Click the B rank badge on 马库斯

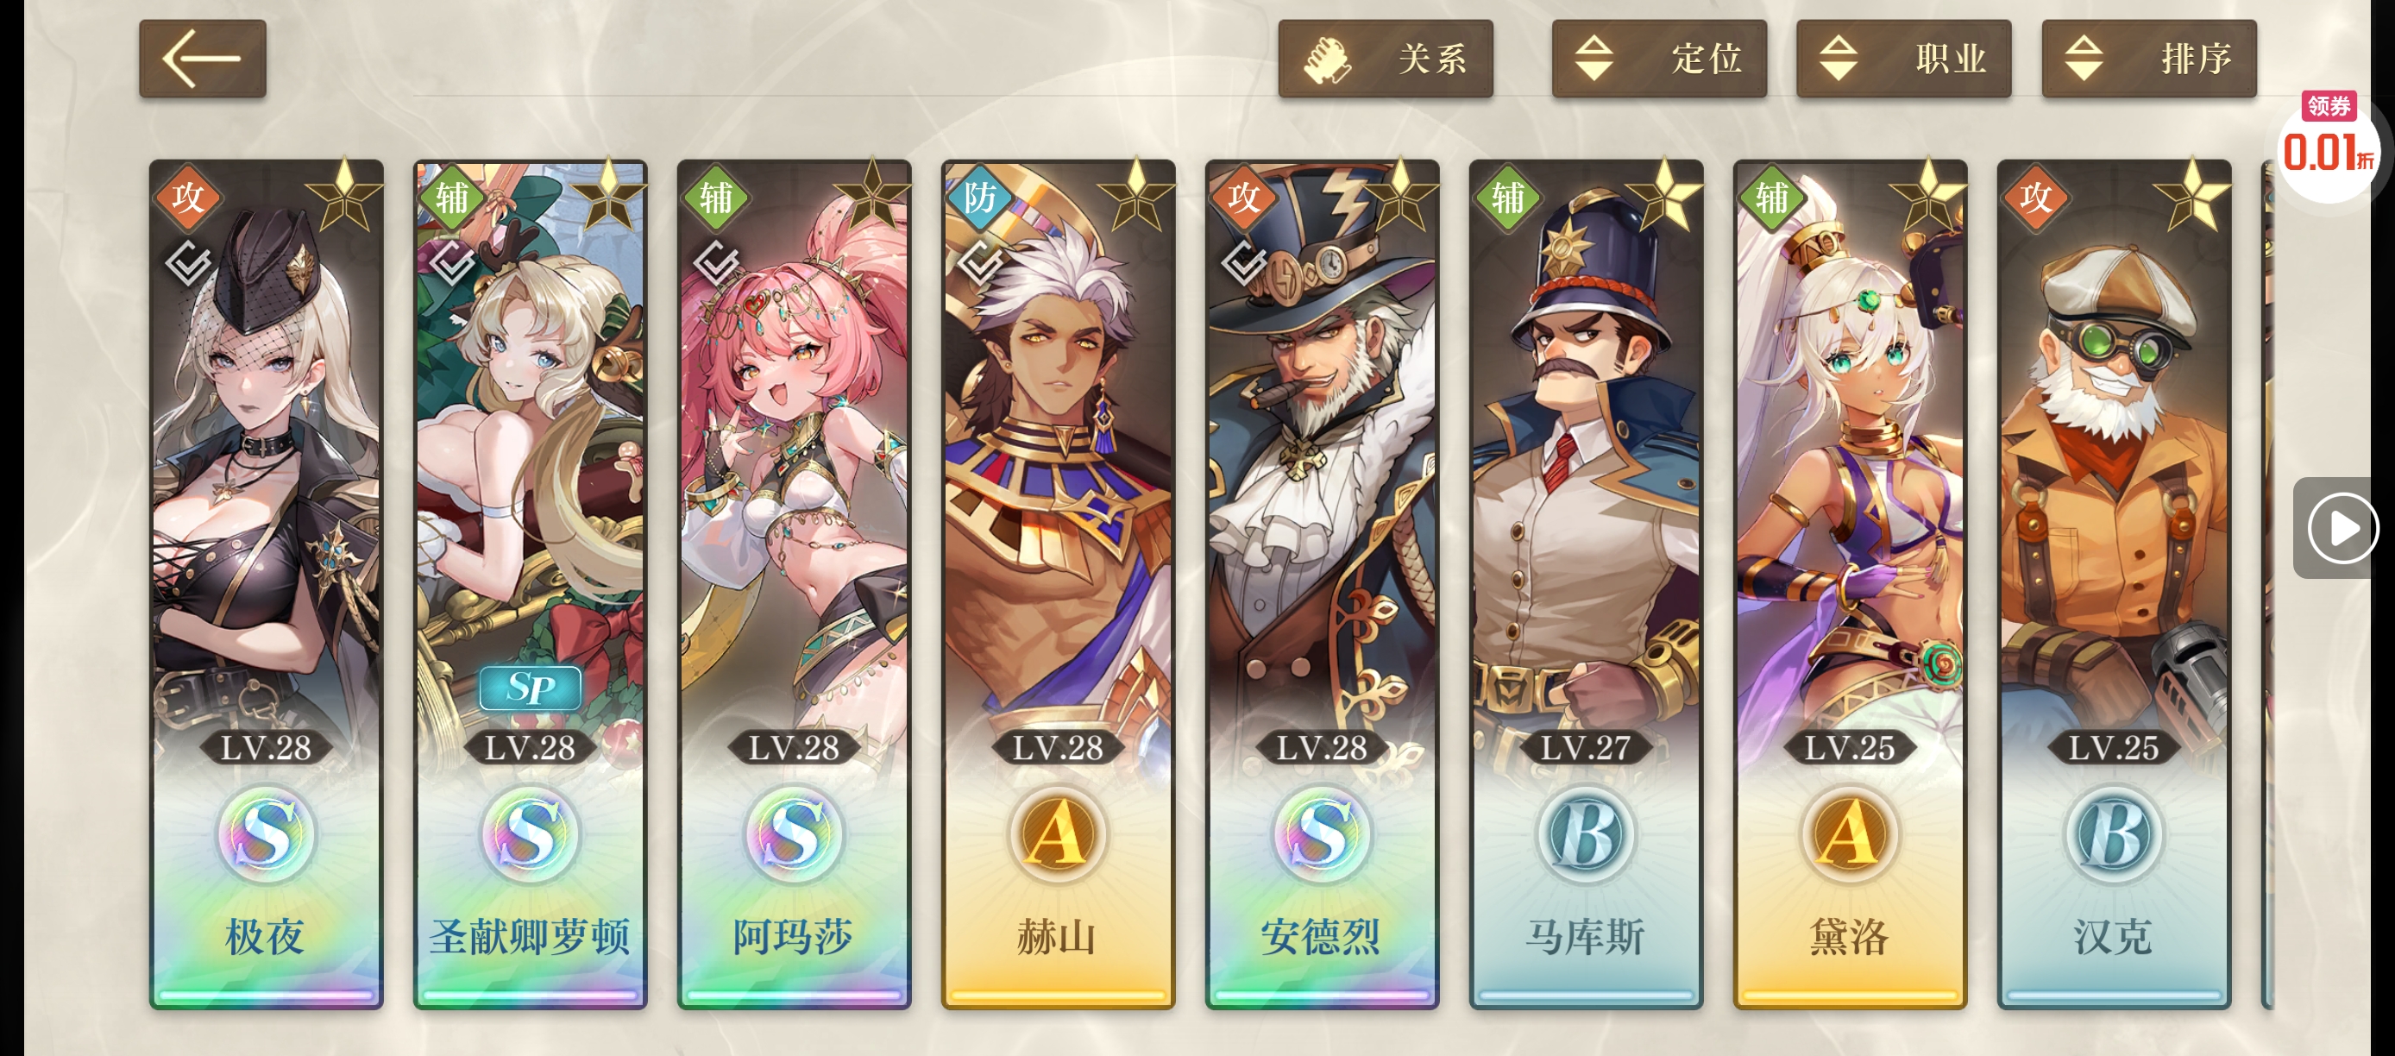click(1586, 833)
